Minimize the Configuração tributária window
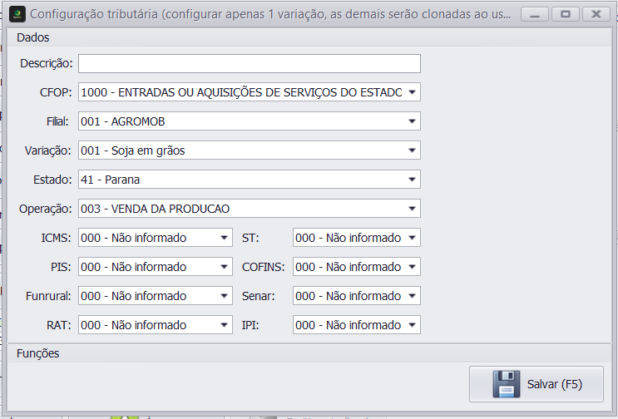618x419 pixels. 535,15
